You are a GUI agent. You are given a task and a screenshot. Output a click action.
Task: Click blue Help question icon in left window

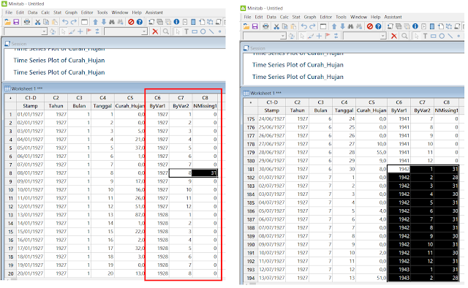pos(140,22)
